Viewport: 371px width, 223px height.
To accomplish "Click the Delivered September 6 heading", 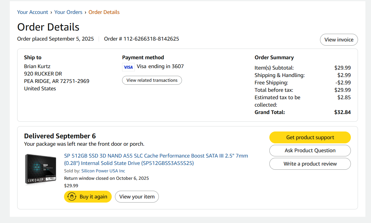I will (x=60, y=136).
